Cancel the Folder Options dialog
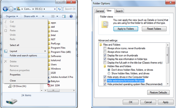Screen dimensions: 176x108 click(x=148, y=102)
